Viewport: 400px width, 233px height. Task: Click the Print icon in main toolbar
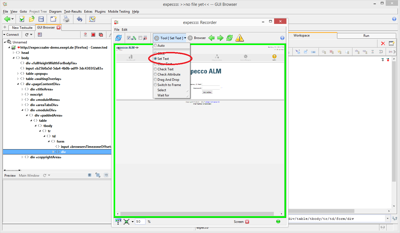pyautogui.click(x=66, y=19)
